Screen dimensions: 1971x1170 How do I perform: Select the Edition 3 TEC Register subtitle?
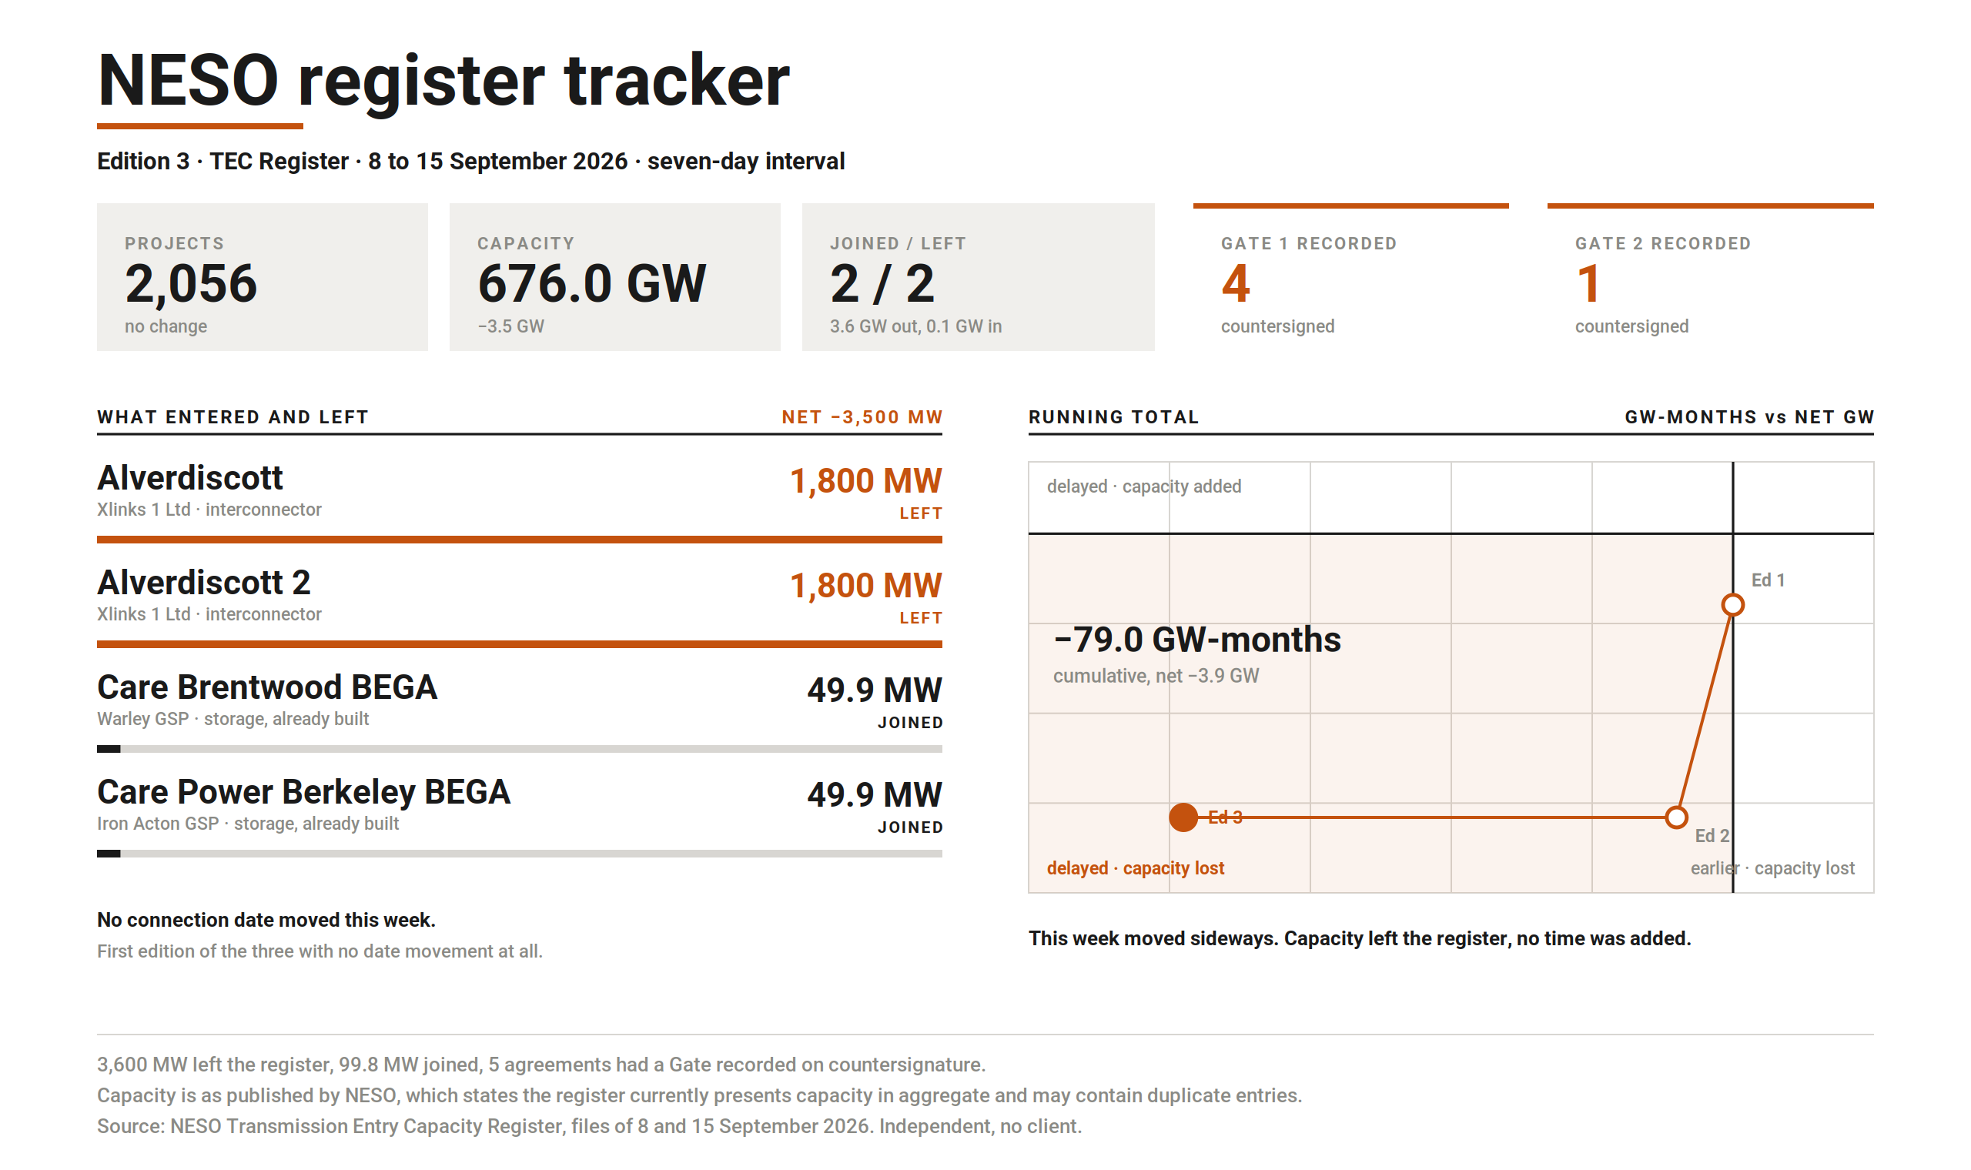click(x=470, y=161)
